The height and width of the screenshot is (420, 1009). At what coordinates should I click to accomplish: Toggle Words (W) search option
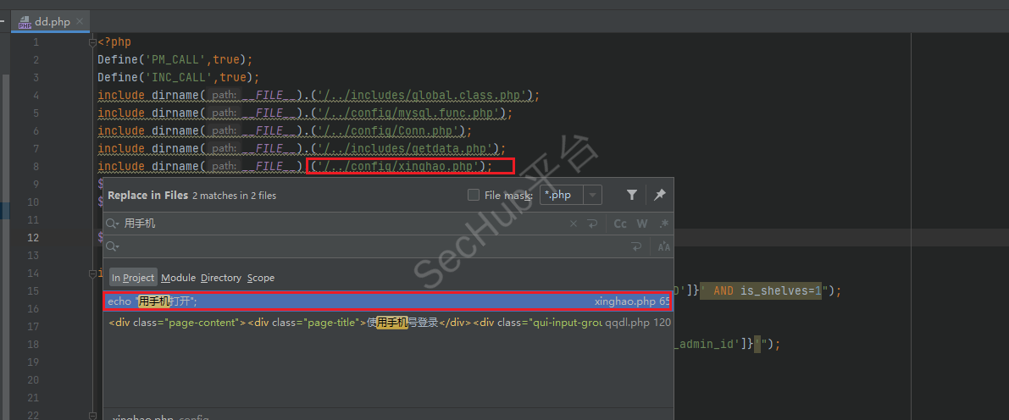pyautogui.click(x=642, y=224)
